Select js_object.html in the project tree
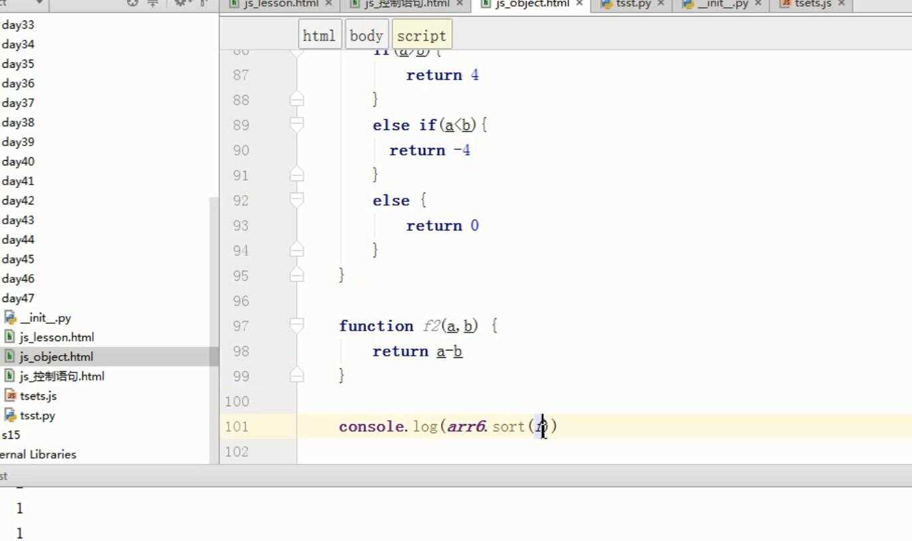Screen dimensions: 912x541 coord(56,356)
